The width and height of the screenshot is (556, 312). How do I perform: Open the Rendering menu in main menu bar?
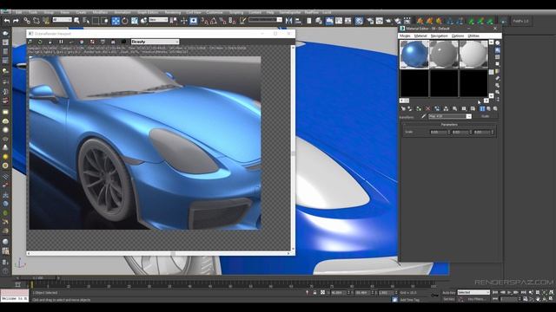tap(173, 12)
